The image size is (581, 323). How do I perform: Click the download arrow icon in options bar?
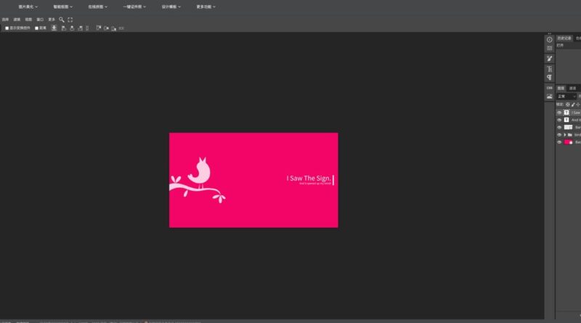click(x=54, y=28)
